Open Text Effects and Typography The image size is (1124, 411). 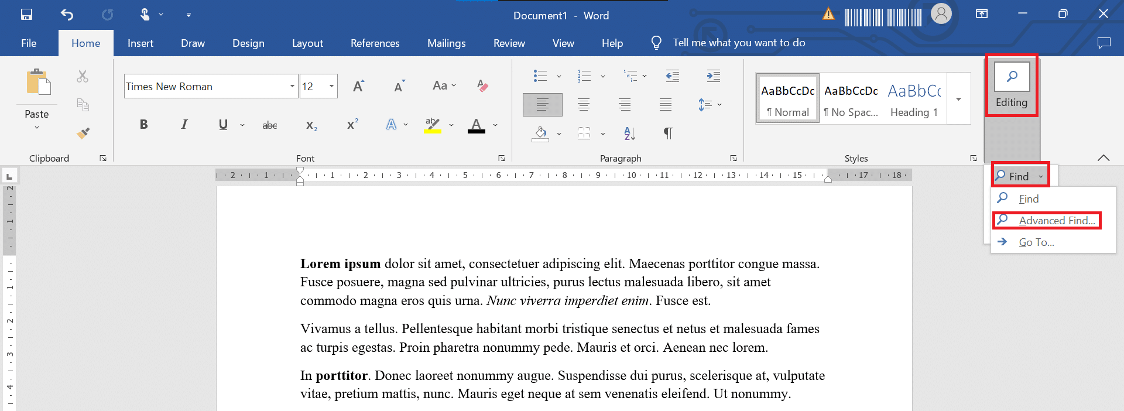coord(391,124)
